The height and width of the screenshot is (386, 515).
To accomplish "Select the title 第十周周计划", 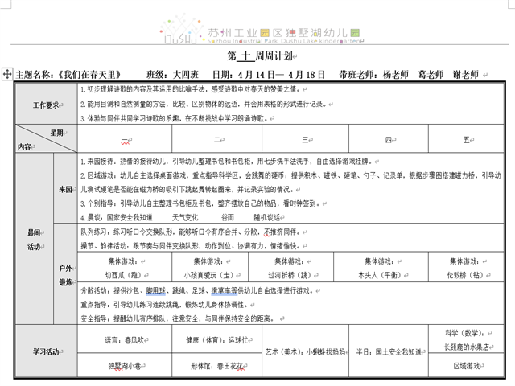I will click(261, 55).
